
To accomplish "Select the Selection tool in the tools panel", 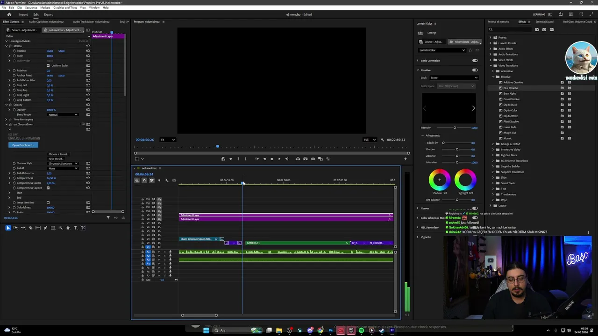I will point(8,228).
